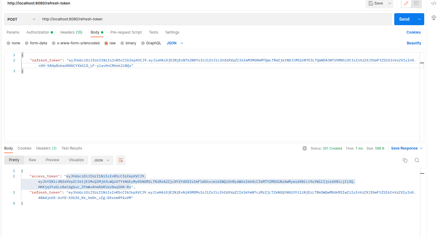
Task: Open the JSON body format dropdown
Action: pos(175,43)
